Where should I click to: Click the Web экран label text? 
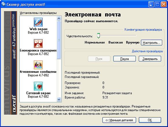coord(38,29)
